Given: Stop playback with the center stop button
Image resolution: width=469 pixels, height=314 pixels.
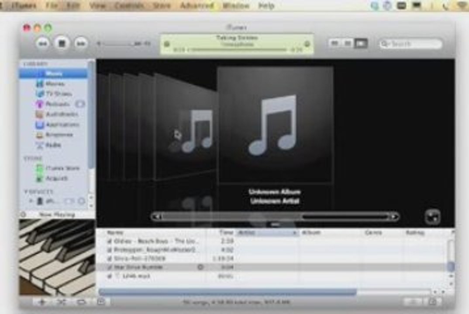Looking at the screenshot, I should (x=62, y=43).
